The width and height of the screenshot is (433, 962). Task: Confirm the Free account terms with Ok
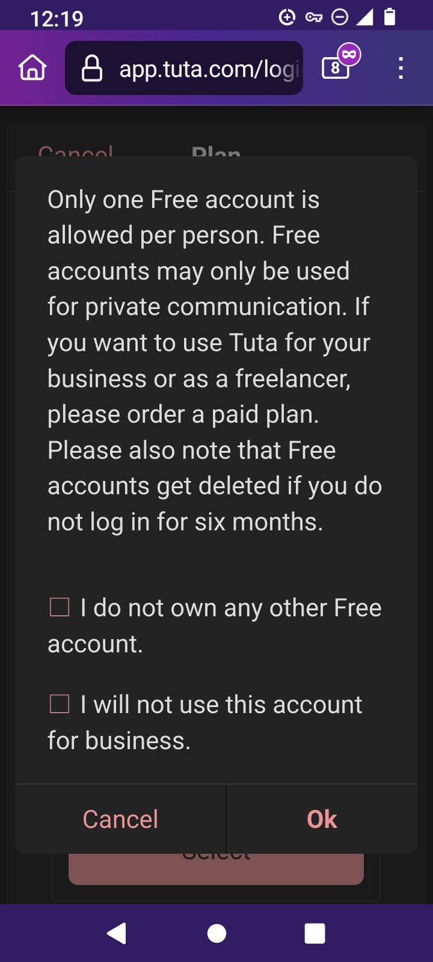321,819
